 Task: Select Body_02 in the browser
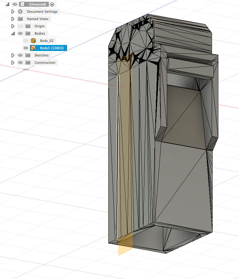(47, 41)
